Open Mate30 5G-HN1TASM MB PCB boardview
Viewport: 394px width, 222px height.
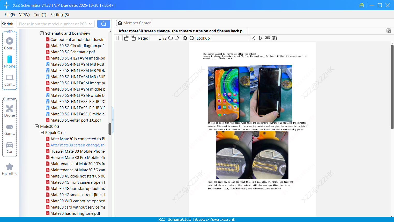pos(75,64)
